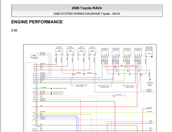This screenshot has width=172, height=132.
Task: Click the Cooling Fans System arrow
Action: (51, 88)
